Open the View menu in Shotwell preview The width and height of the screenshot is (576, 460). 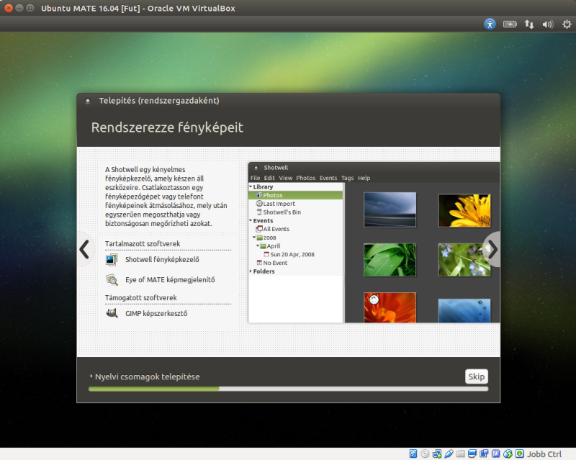(285, 178)
